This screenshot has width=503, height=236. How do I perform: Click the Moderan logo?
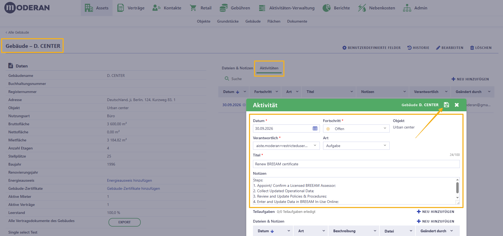(27, 8)
